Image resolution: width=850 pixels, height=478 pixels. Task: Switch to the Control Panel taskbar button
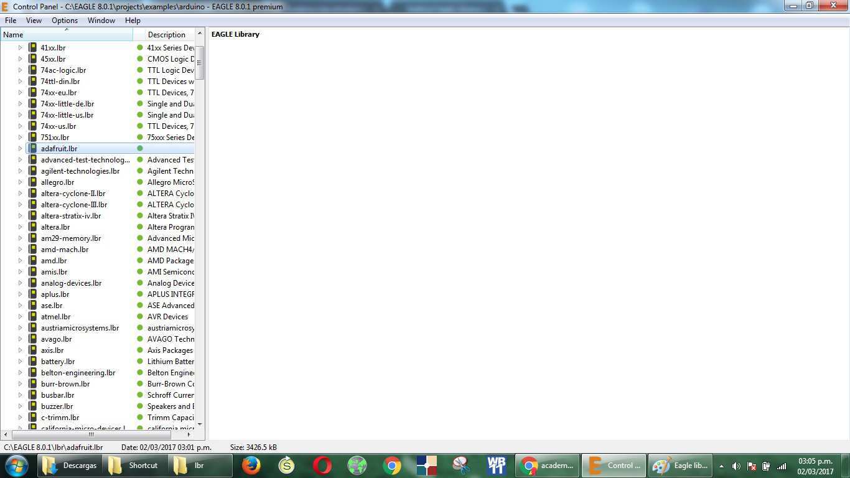click(614, 466)
